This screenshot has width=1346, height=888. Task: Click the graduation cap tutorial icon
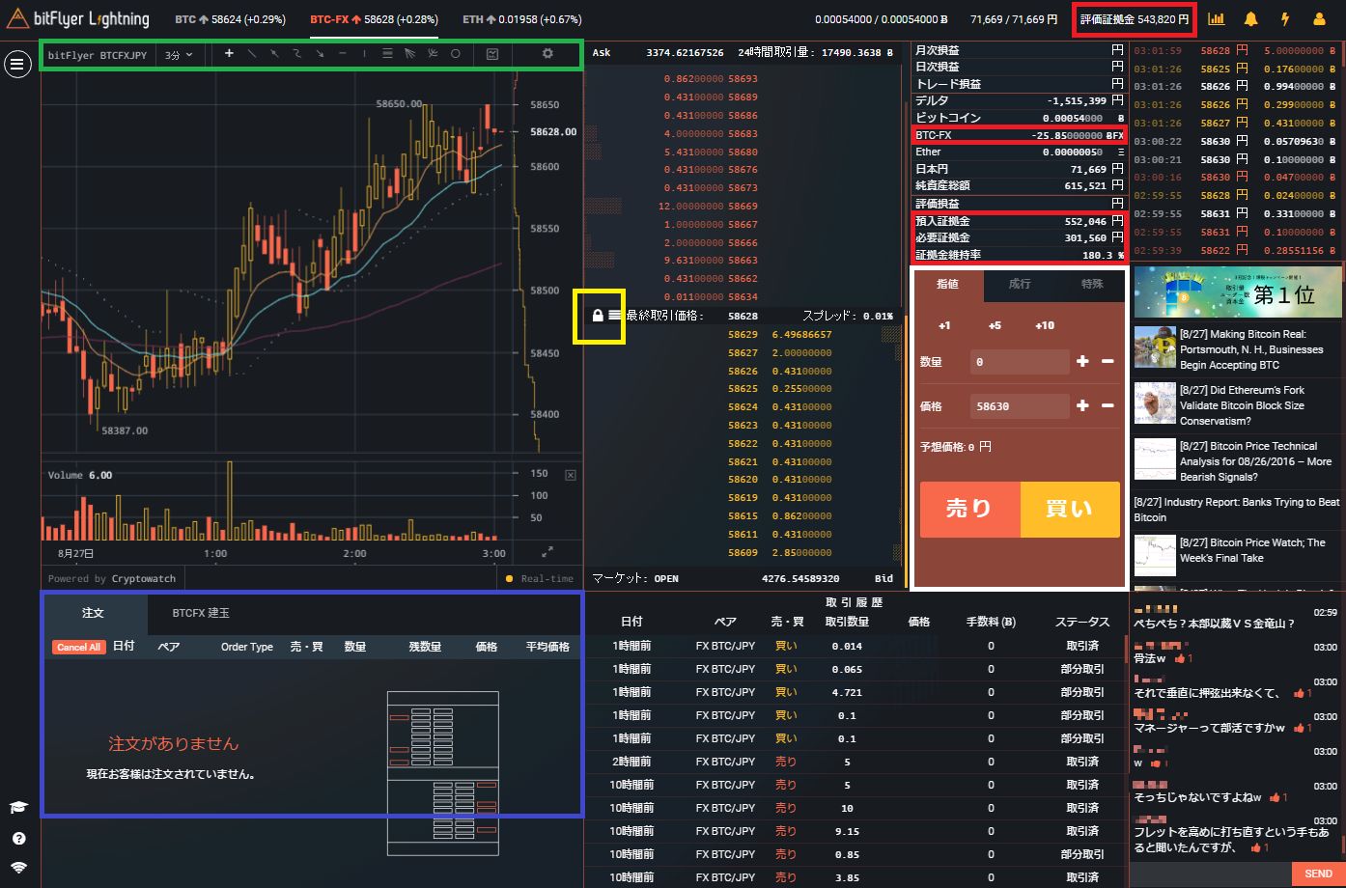coord(18,807)
